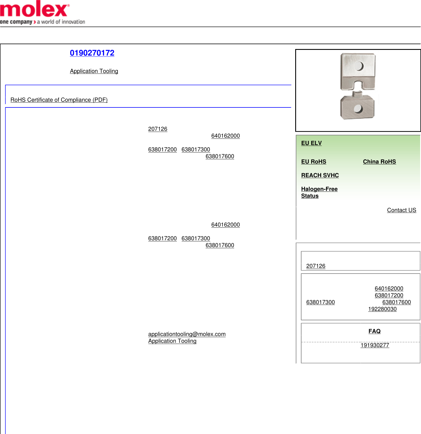Click the EU ELV link

click(x=311, y=143)
